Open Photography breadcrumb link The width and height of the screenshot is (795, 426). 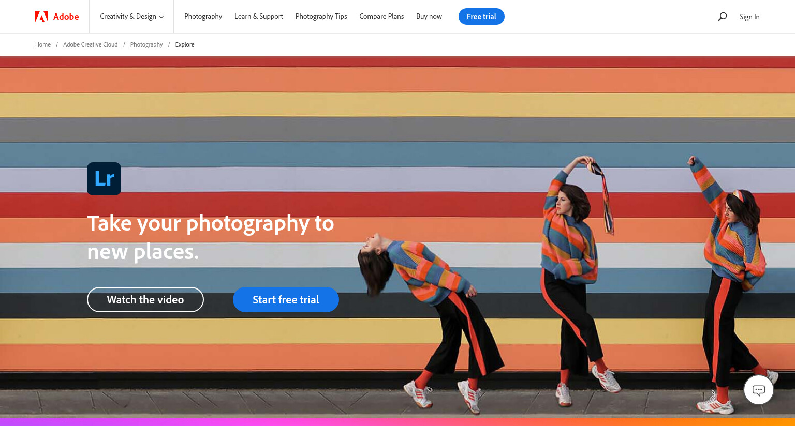click(146, 44)
